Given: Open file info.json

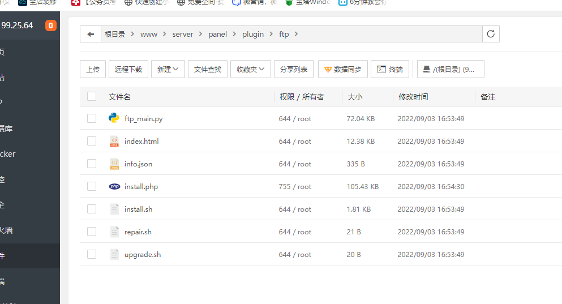Looking at the screenshot, I should coord(138,164).
